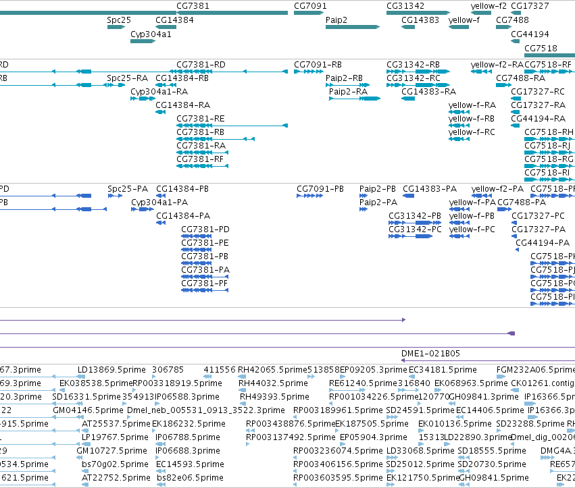Select the LD13869.5prime EST label
The image size is (575, 488).
(x=111, y=370)
